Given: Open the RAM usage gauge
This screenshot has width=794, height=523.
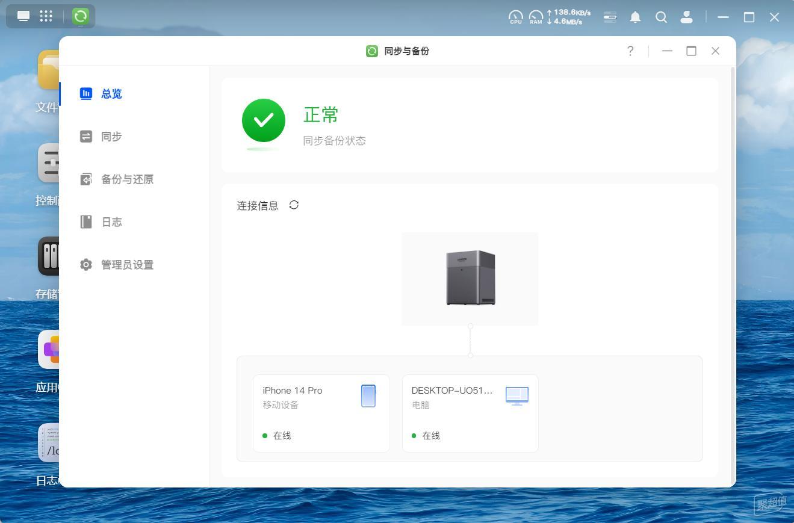Looking at the screenshot, I should 536,17.
